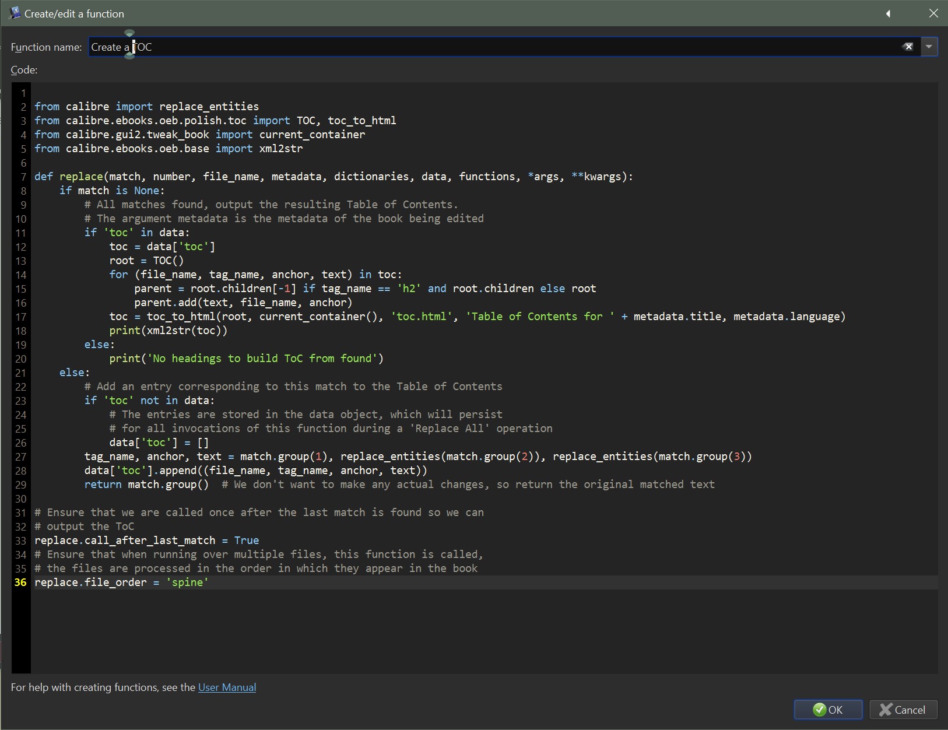Click the green checkmark icon on OK

tap(819, 710)
